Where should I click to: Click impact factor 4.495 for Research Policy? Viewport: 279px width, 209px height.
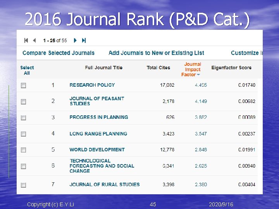pyautogui.click(x=201, y=85)
